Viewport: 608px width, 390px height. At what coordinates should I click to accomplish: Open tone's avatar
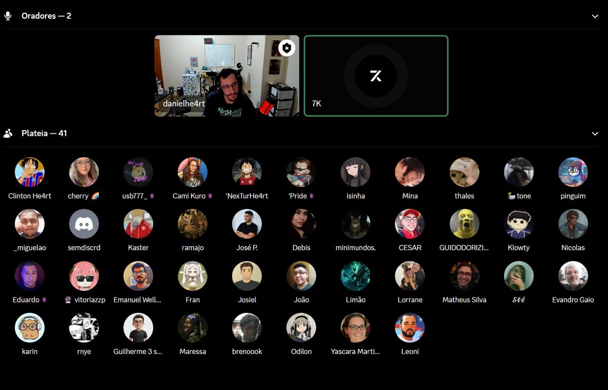point(519,172)
